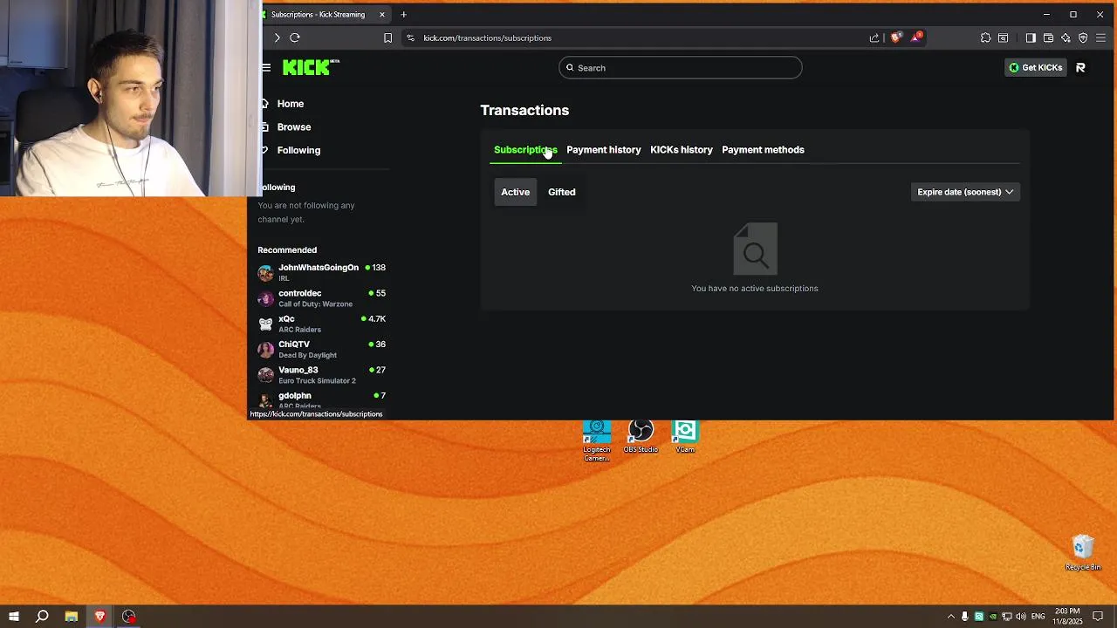The height and width of the screenshot is (628, 1117).
Task: Open the browser extensions puzzle icon
Action: [x=985, y=38]
